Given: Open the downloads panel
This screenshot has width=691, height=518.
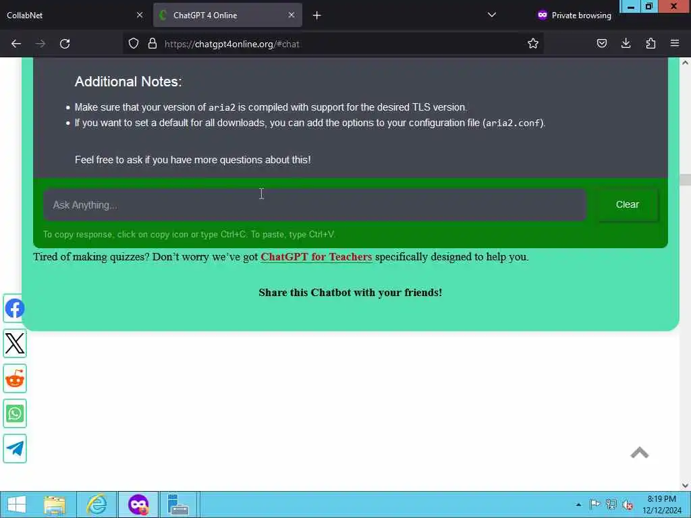Looking at the screenshot, I should pos(626,44).
